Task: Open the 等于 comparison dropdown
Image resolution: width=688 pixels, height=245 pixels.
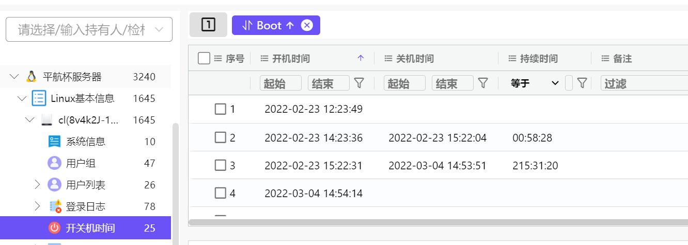Action: click(535, 83)
